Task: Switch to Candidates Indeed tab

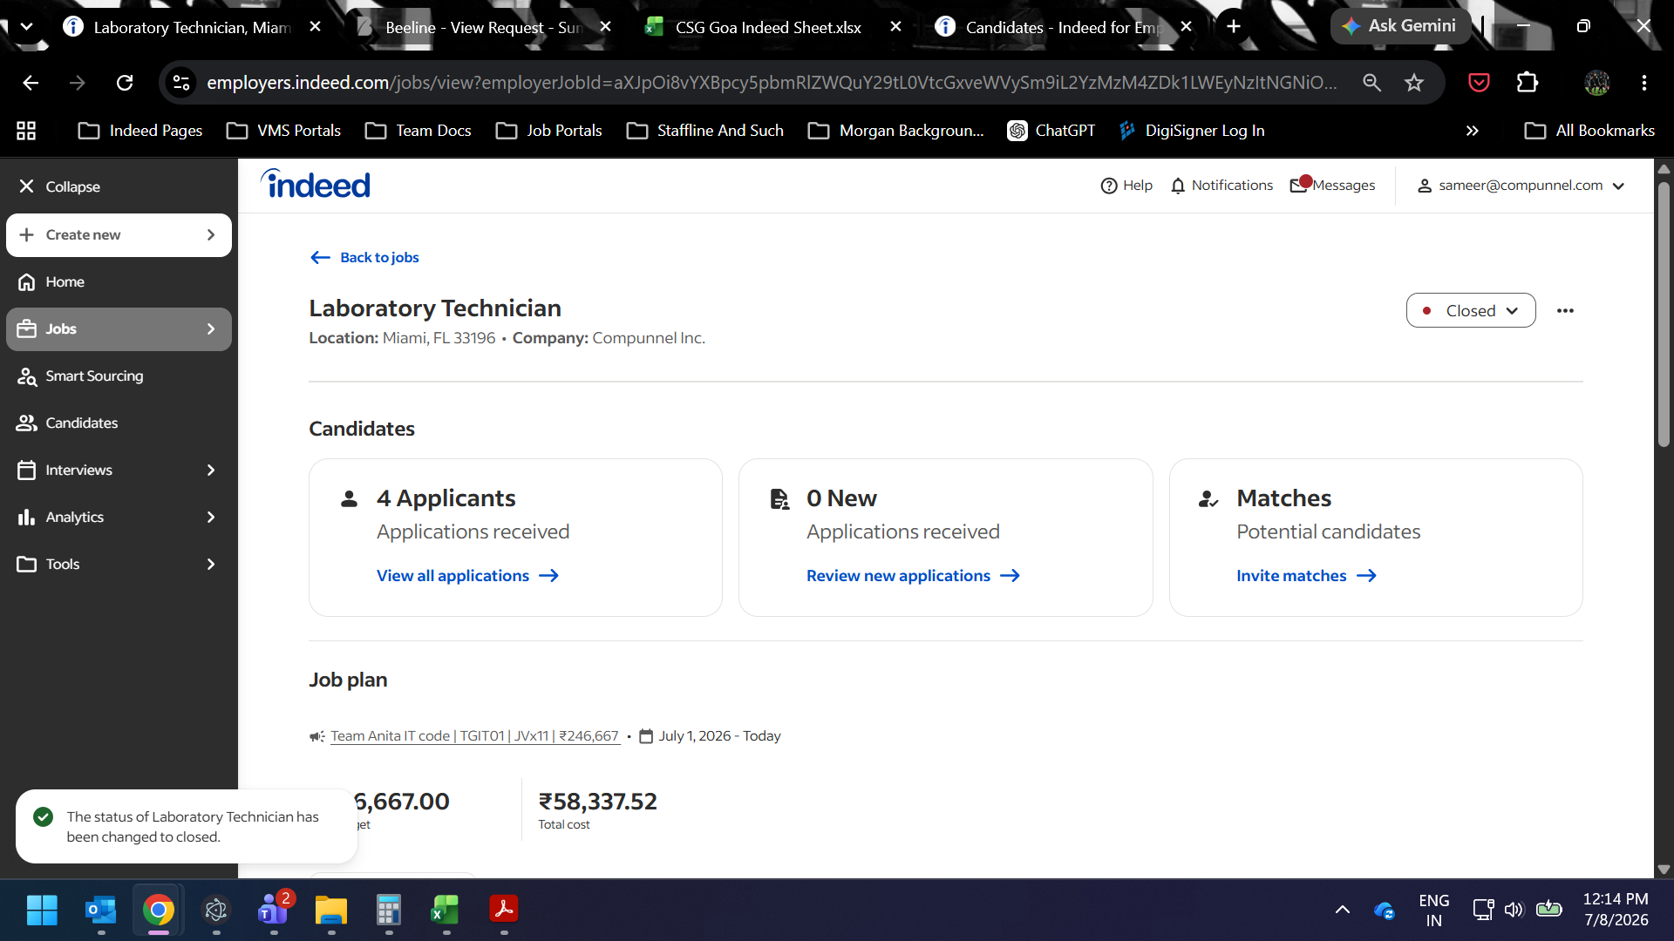Action: 1062,27
